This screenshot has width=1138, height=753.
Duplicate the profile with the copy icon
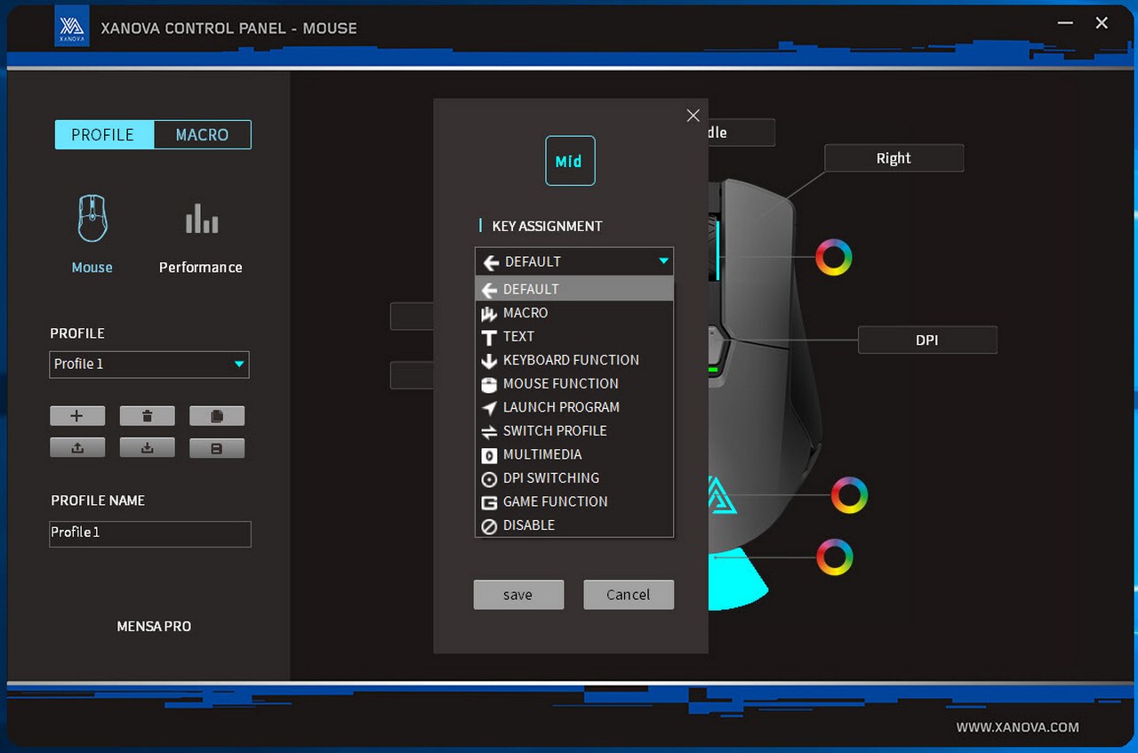(x=217, y=416)
